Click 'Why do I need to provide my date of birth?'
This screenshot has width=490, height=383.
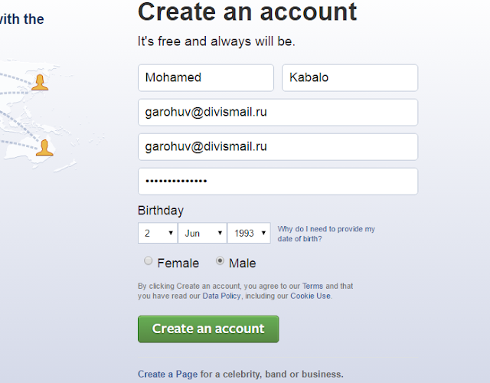(325, 234)
